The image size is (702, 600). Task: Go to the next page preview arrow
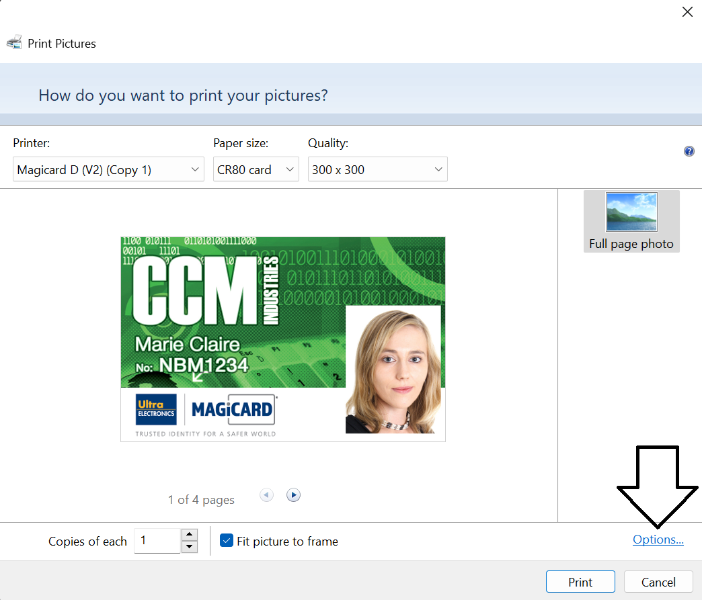293,495
